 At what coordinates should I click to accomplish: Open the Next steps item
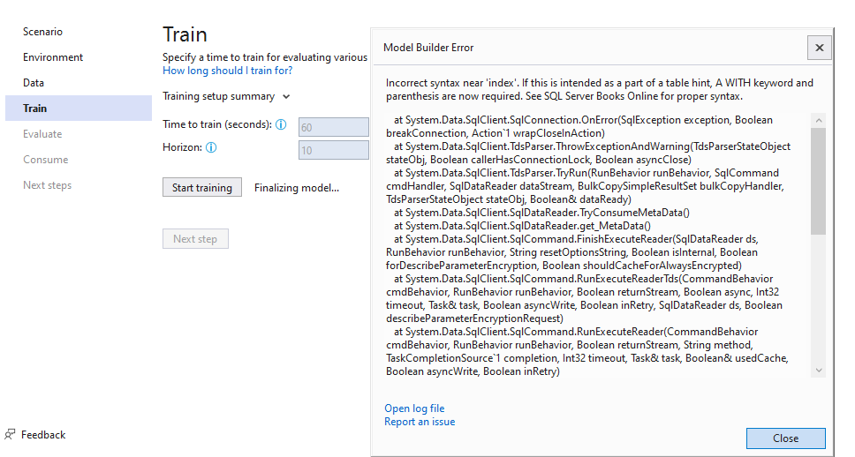pyautogui.click(x=48, y=185)
